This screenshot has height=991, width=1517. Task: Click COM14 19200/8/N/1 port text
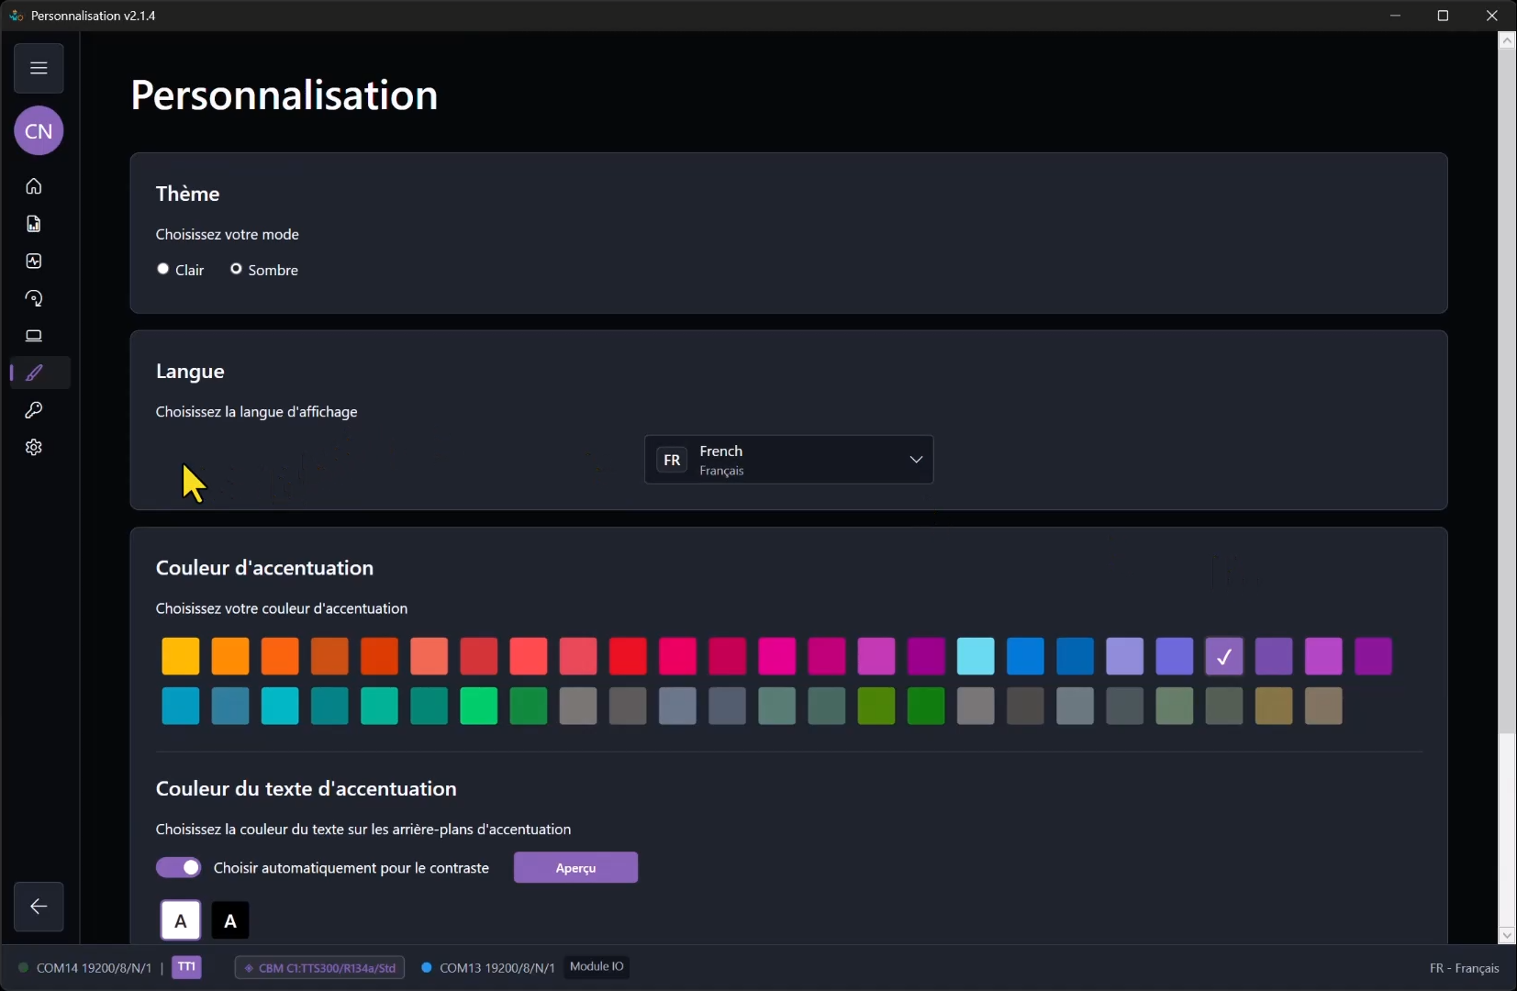coord(94,968)
